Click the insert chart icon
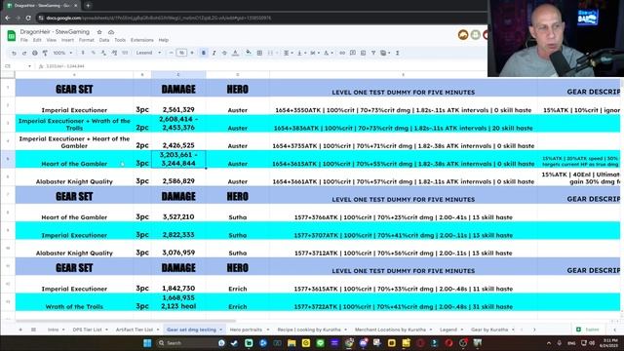624x351 pixels. point(363,53)
